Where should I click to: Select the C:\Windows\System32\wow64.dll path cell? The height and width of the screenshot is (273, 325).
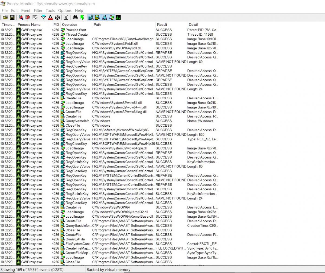(x=117, y=103)
